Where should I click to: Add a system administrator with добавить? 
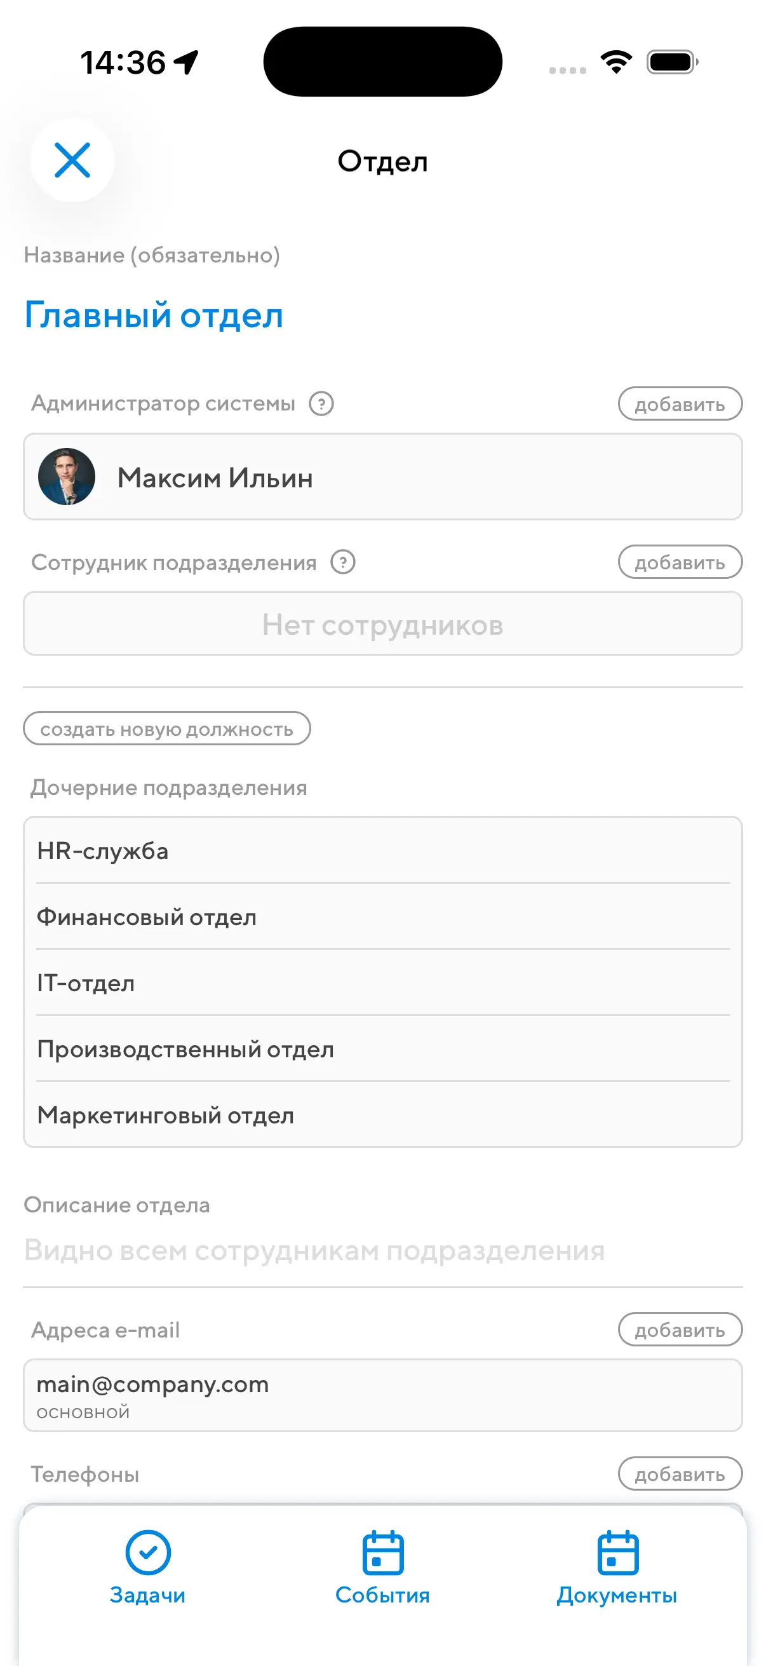pos(680,403)
